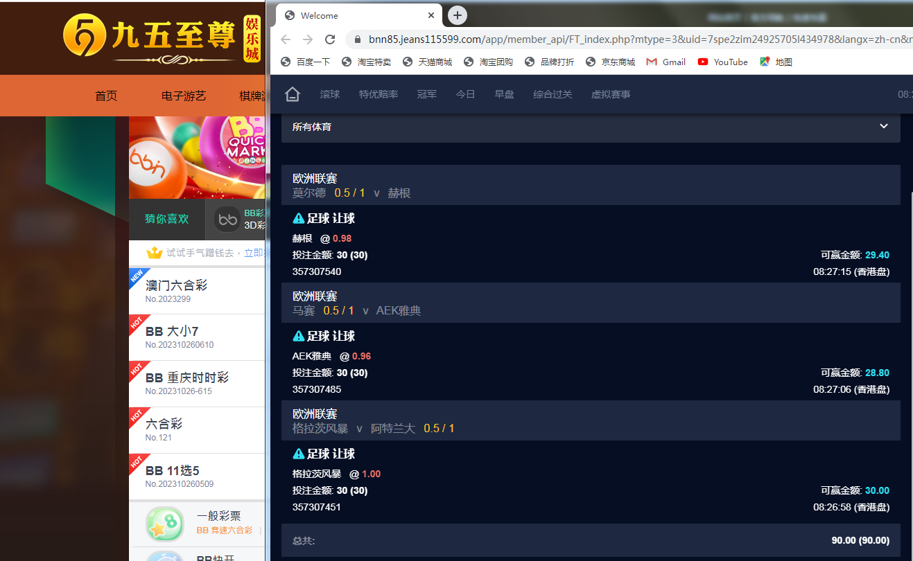Image resolution: width=913 pixels, height=561 pixels.
Task: Click the BB彩 3D彩 round icon
Action: pos(227,220)
